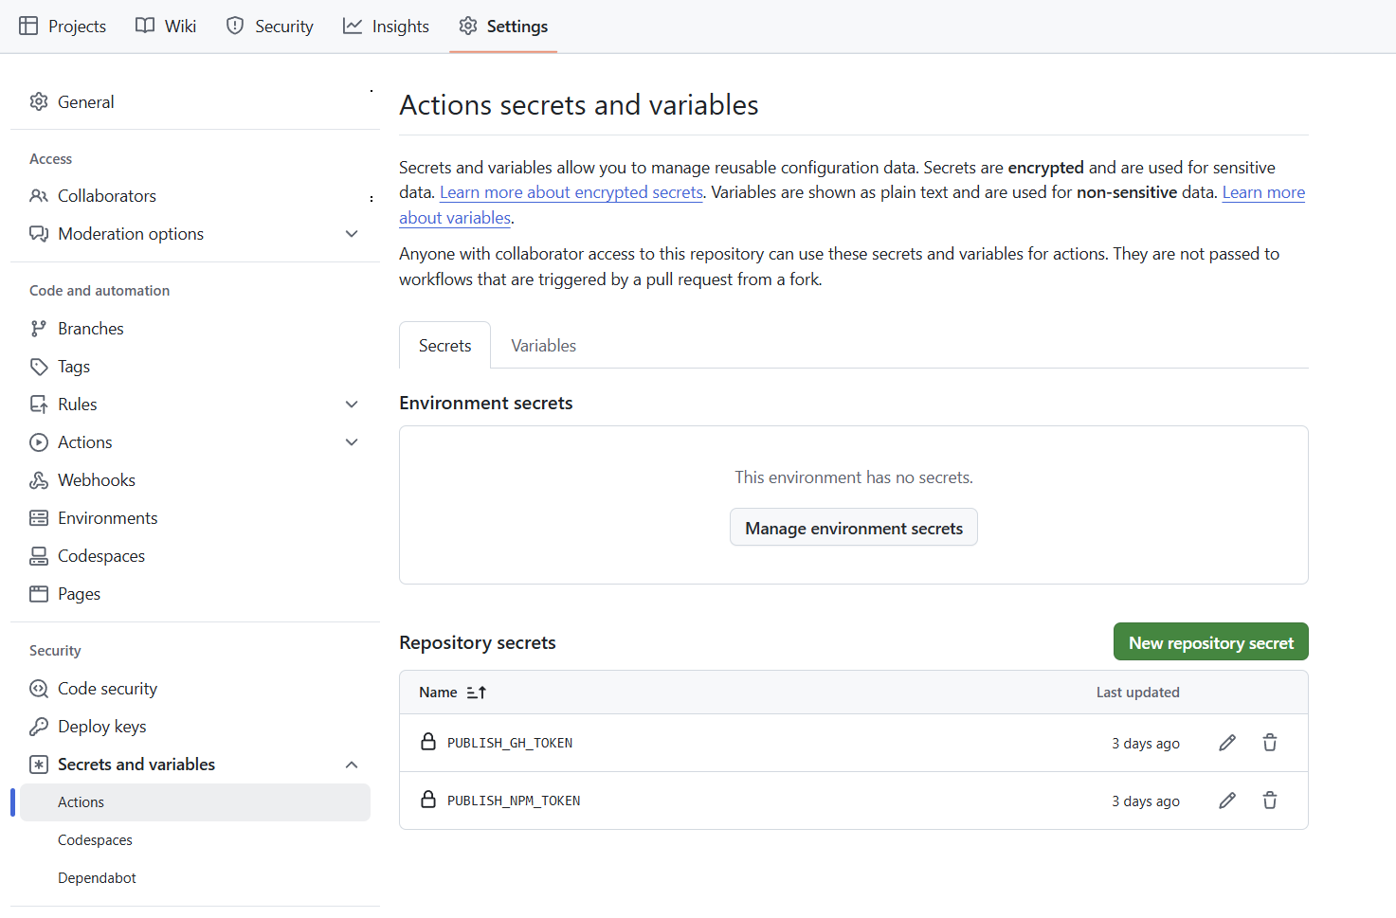Click the Branches git-branch icon

point(39,329)
